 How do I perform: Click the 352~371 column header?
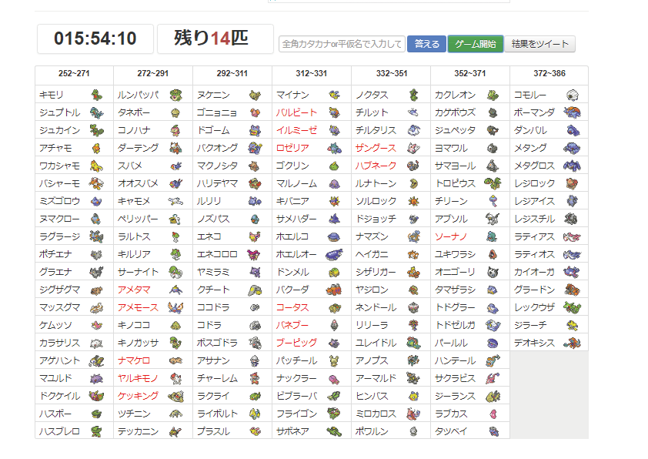470,74
